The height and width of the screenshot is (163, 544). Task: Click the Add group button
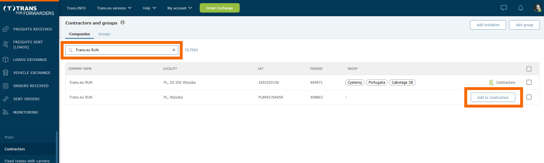[x=524, y=25]
